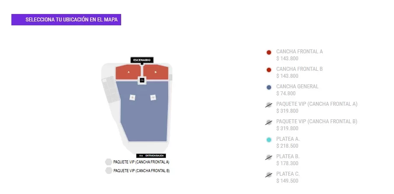This screenshot has height=194, width=394.
Task: Click the Selecciona tu ubicación en el mapa banner
Action: tap(66, 20)
